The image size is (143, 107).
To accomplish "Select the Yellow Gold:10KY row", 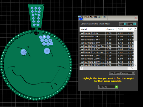I will (x=107, y=37).
